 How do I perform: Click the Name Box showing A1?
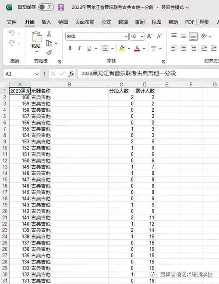[19, 74]
